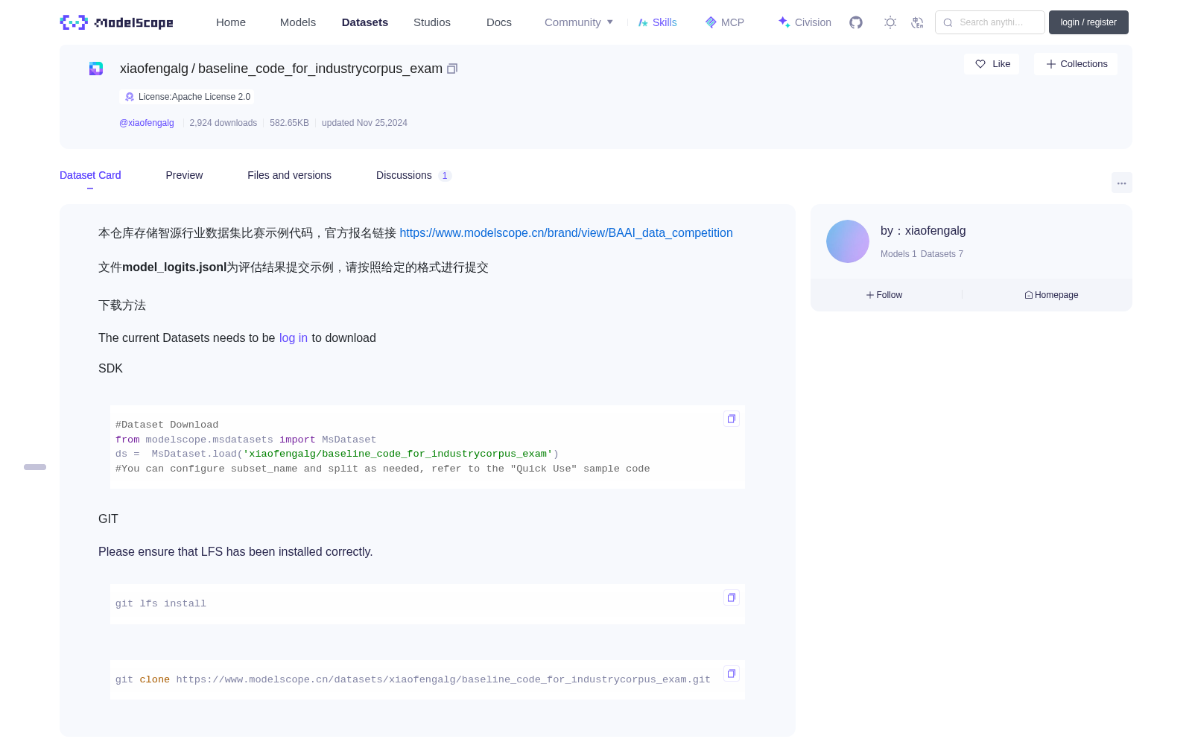1192x745 pixels.
Task: Open the author's Homepage button
Action: (1051, 295)
